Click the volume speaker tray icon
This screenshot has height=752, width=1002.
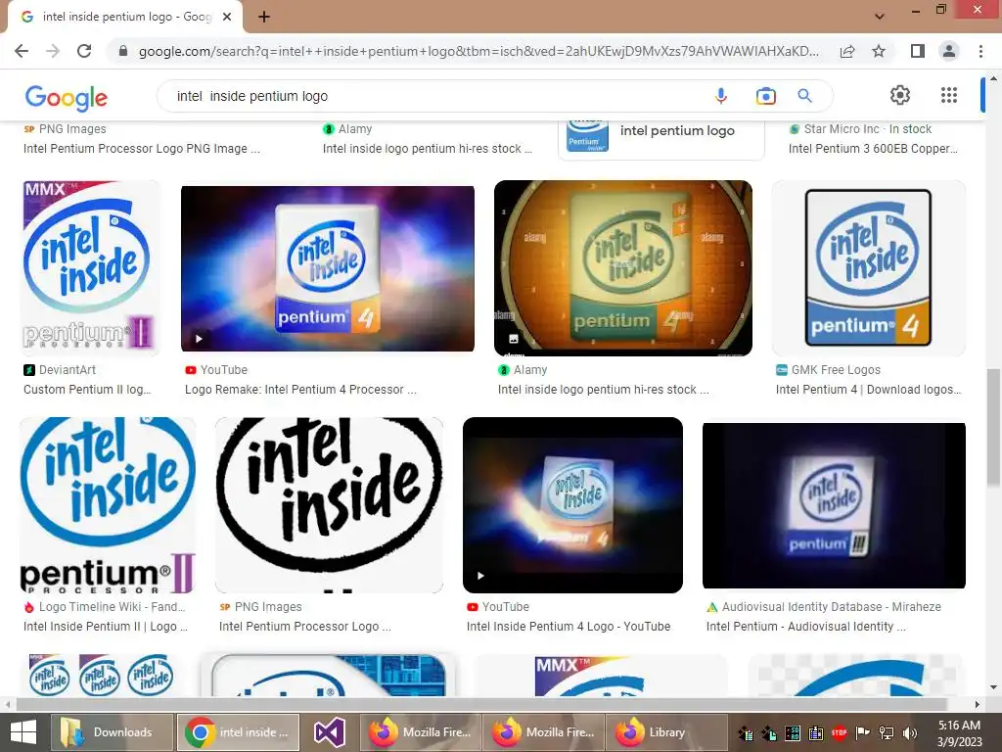click(910, 733)
